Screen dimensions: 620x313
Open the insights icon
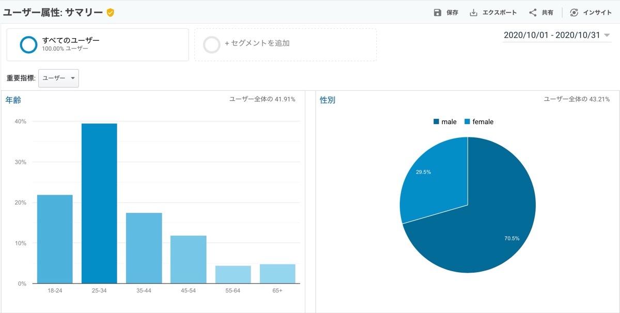click(x=574, y=12)
